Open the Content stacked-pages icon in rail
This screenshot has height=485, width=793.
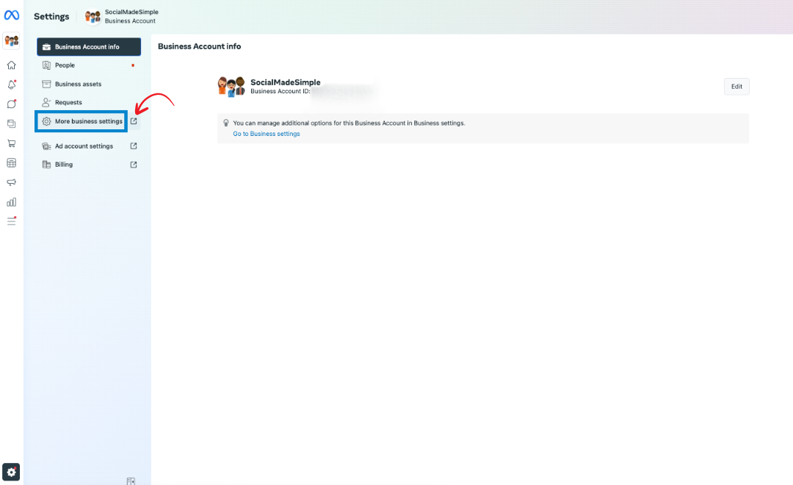coord(11,123)
